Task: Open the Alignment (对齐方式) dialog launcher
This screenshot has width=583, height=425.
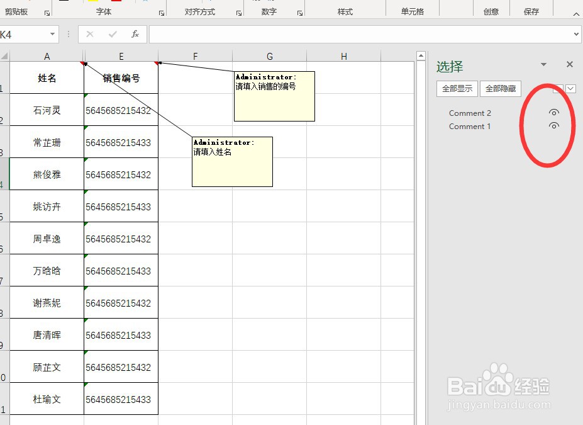Action: (239, 13)
